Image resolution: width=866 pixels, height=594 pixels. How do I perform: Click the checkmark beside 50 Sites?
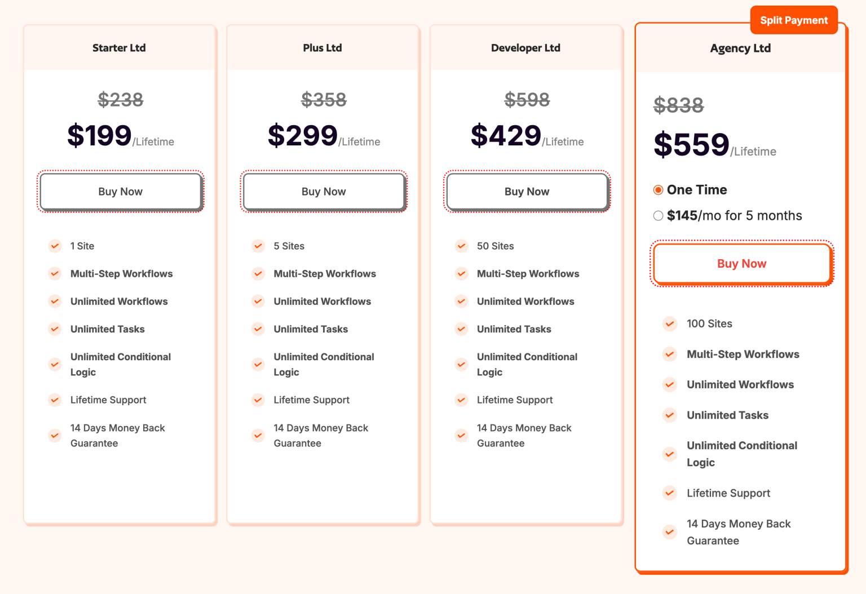[x=461, y=246]
